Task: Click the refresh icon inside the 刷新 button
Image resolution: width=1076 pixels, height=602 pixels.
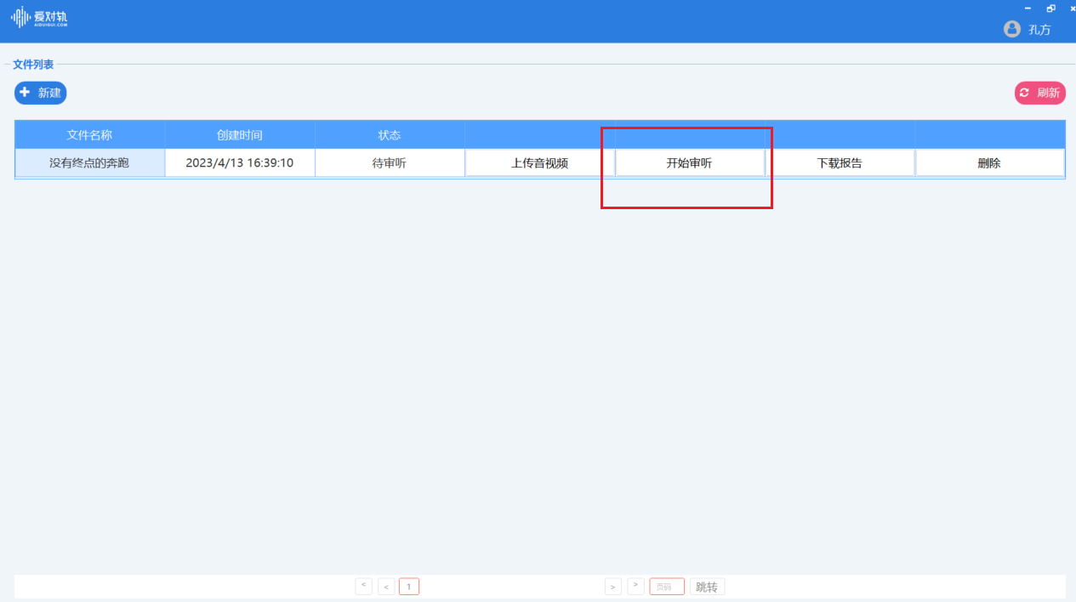Action: coord(1025,93)
